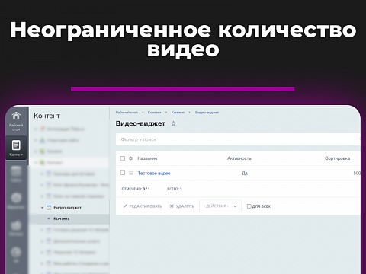This screenshot has width=366, height=274.
Task: Sort by Активность column header
Action: click(239, 158)
